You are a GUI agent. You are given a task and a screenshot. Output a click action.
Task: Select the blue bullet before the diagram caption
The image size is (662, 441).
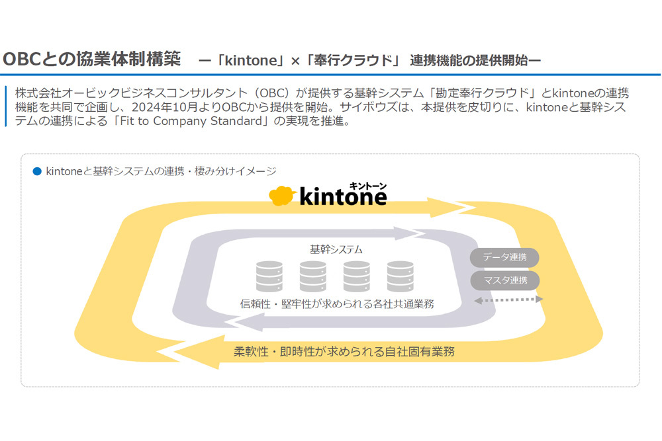point(37,171)
